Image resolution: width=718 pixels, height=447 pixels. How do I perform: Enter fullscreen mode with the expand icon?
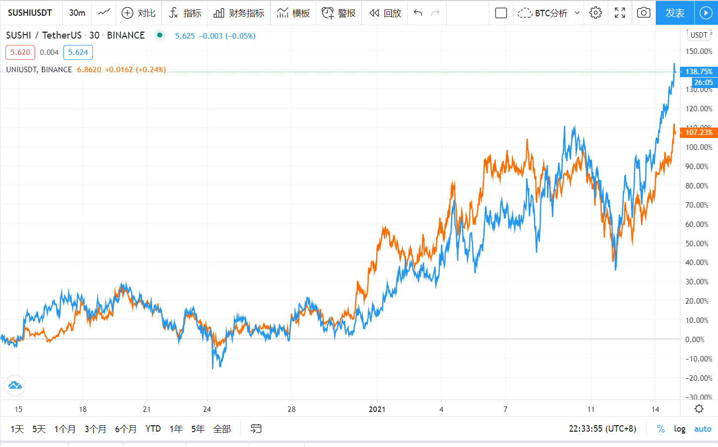620,13
